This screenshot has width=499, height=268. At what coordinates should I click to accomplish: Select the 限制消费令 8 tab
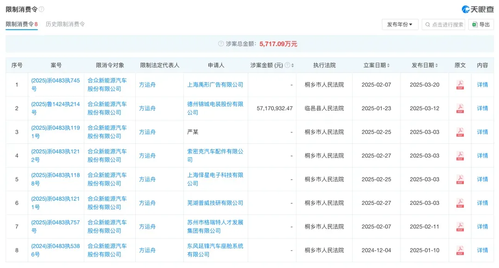[21, 24]
